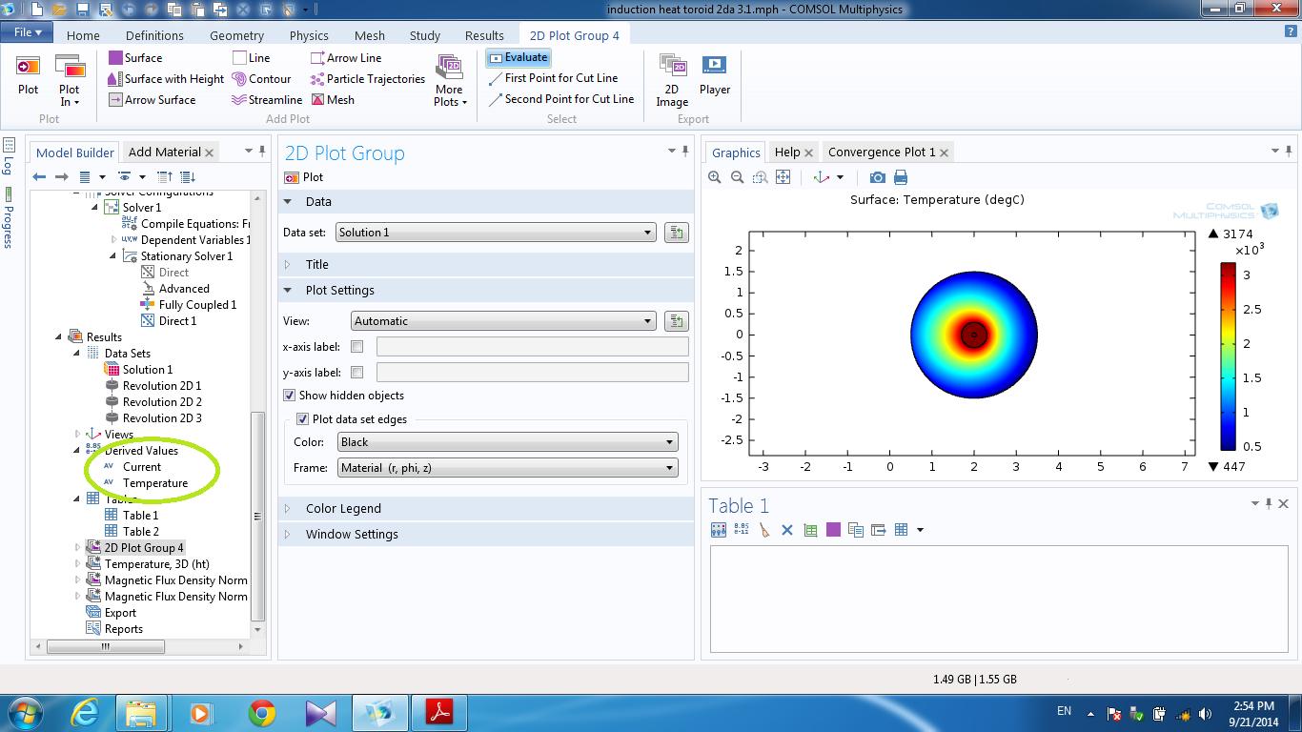Enable the y-axis label checkbox

point(357,373)
